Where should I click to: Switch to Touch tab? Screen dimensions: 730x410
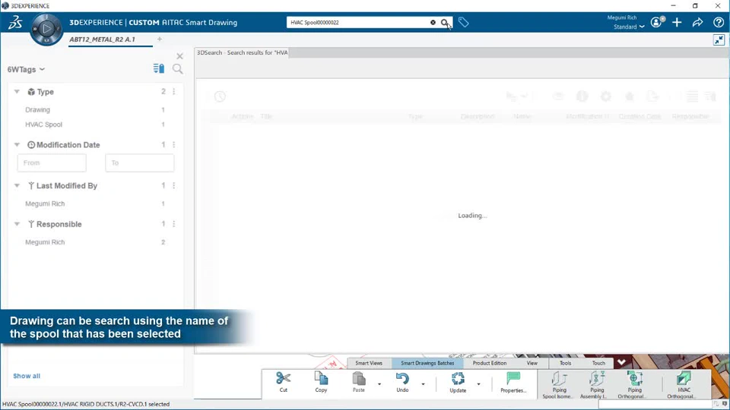click(598, 363)
